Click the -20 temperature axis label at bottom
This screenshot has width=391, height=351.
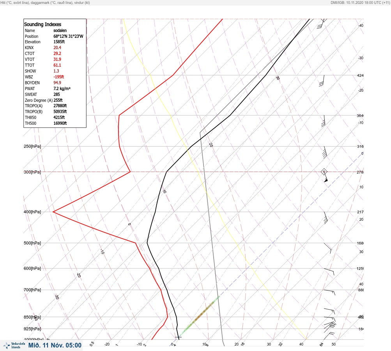point(107,344)
